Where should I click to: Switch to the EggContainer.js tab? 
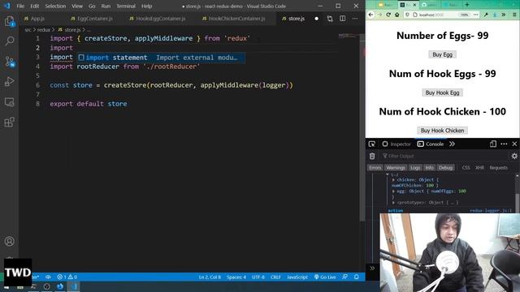(x=92, y=19)
